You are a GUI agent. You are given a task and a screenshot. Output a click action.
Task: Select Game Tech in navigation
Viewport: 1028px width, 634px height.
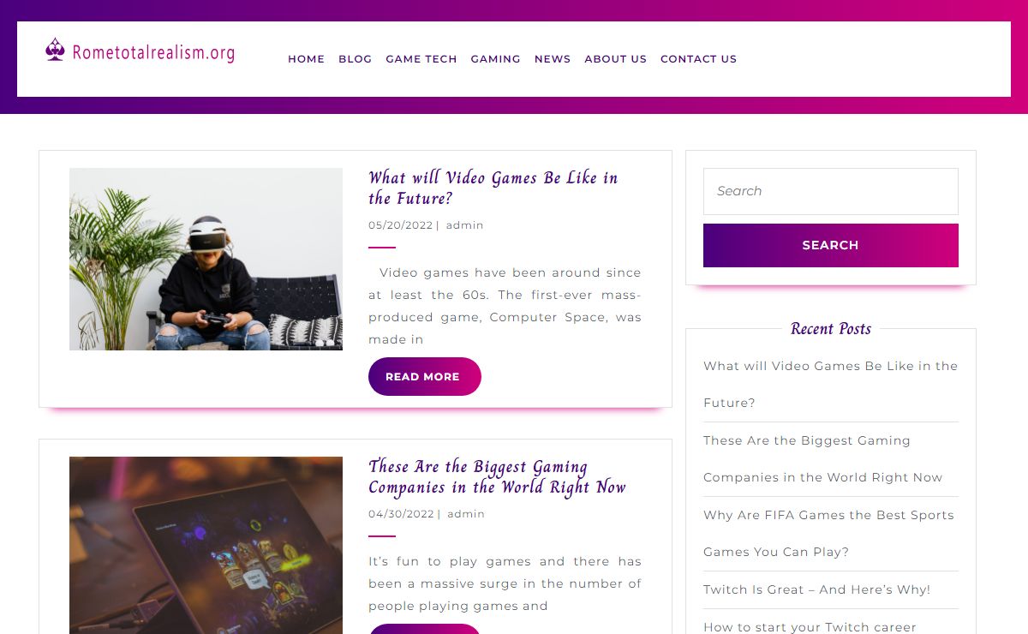point(421,59)
